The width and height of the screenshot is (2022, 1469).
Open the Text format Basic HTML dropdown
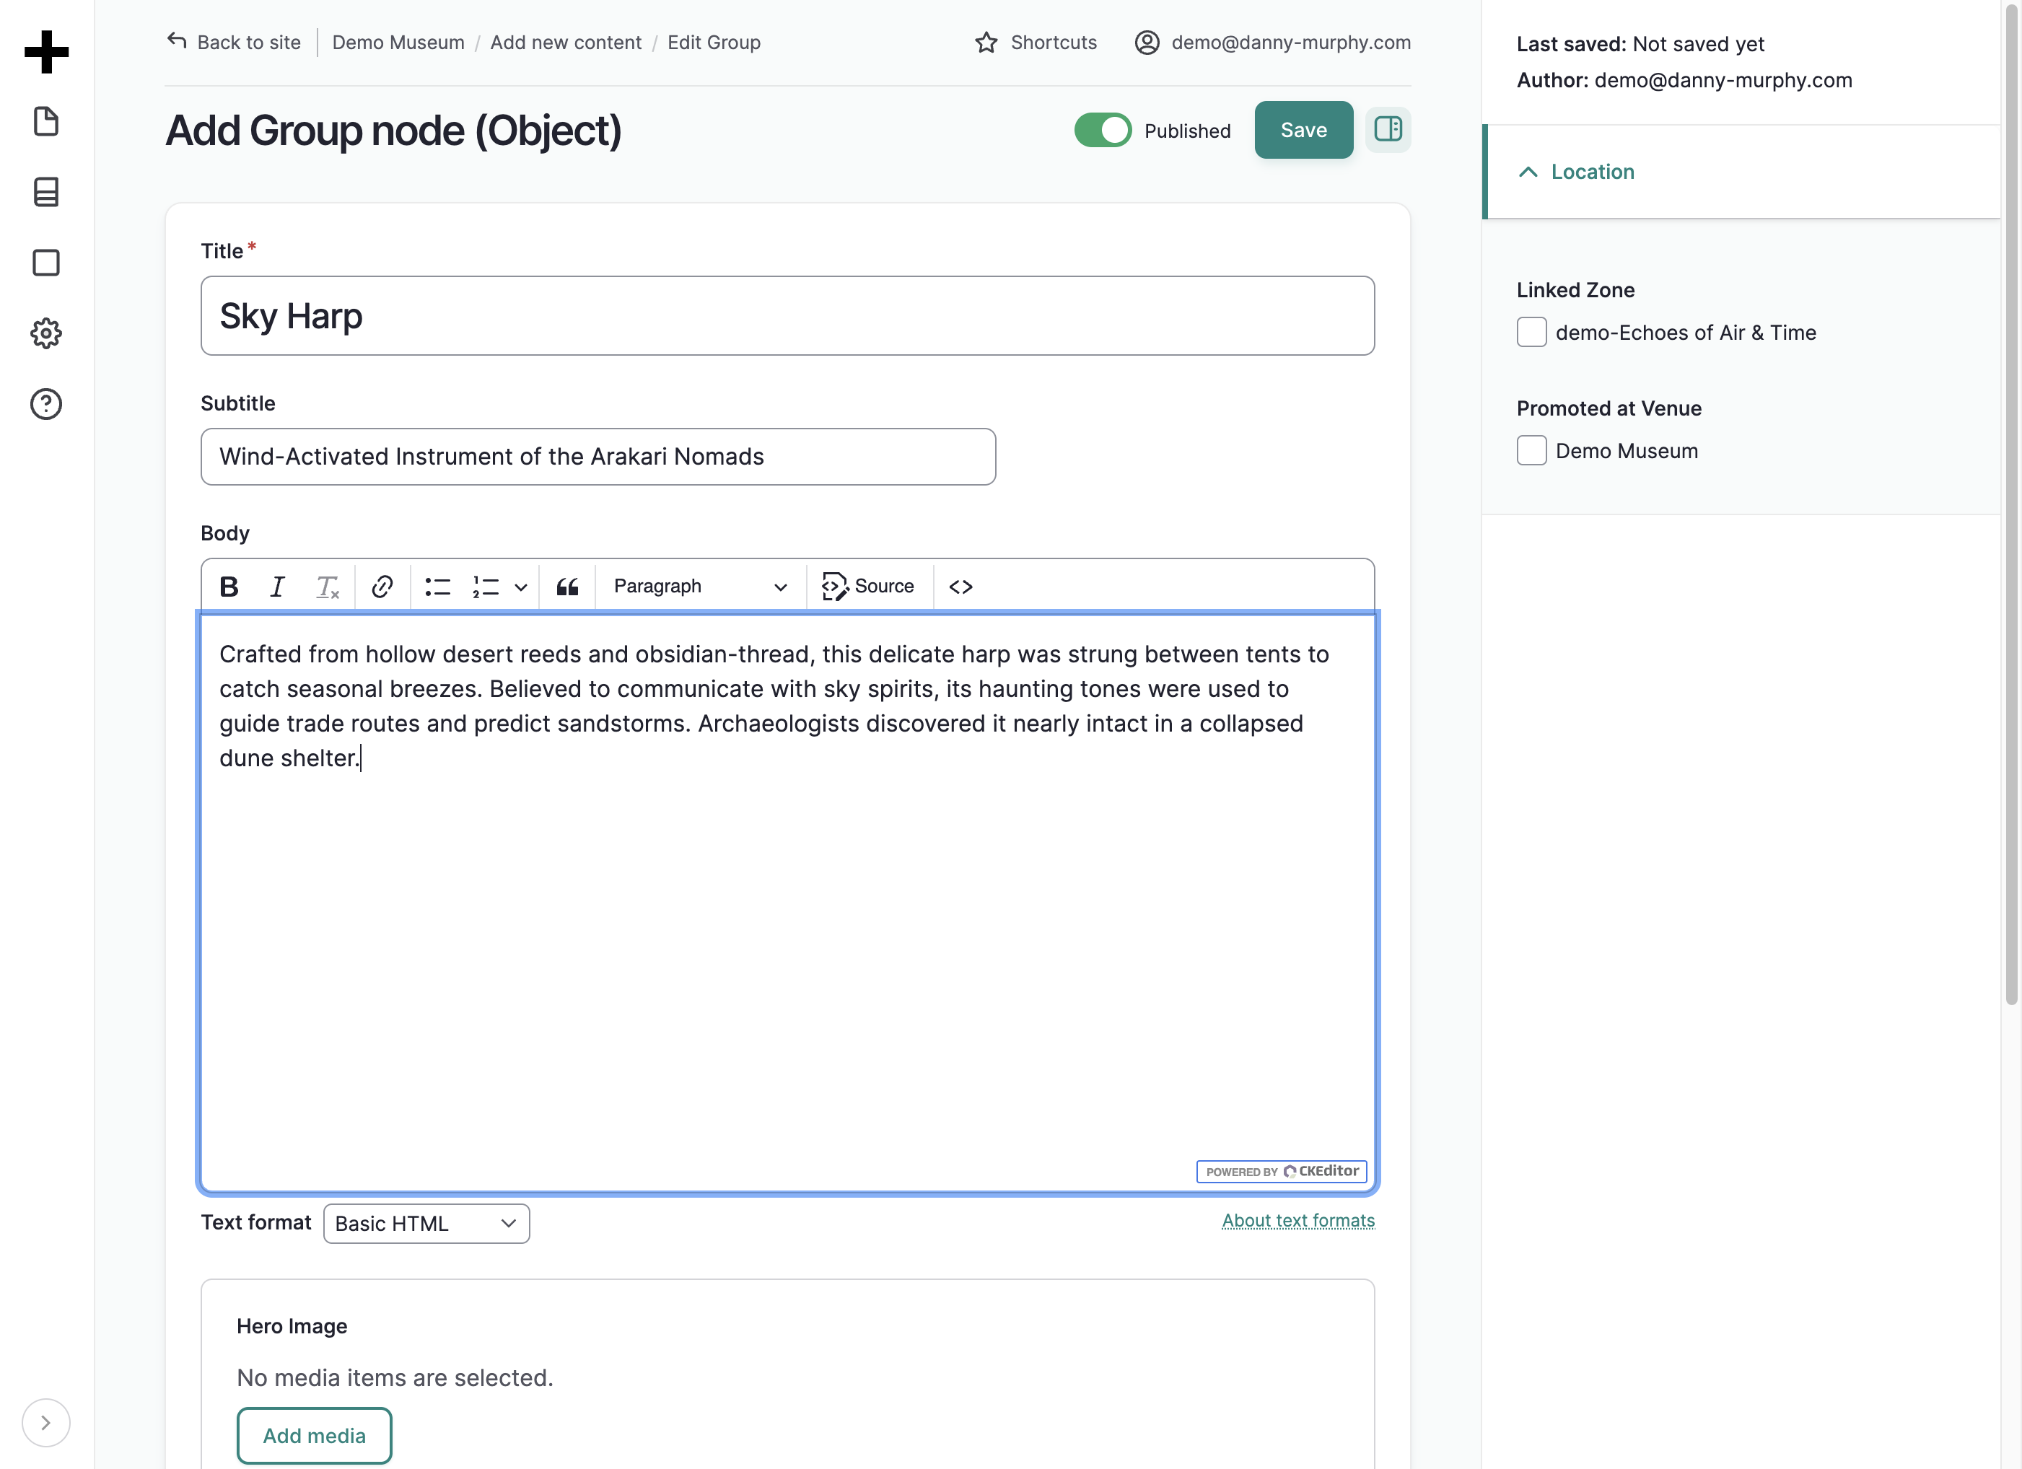point(426,1224)
